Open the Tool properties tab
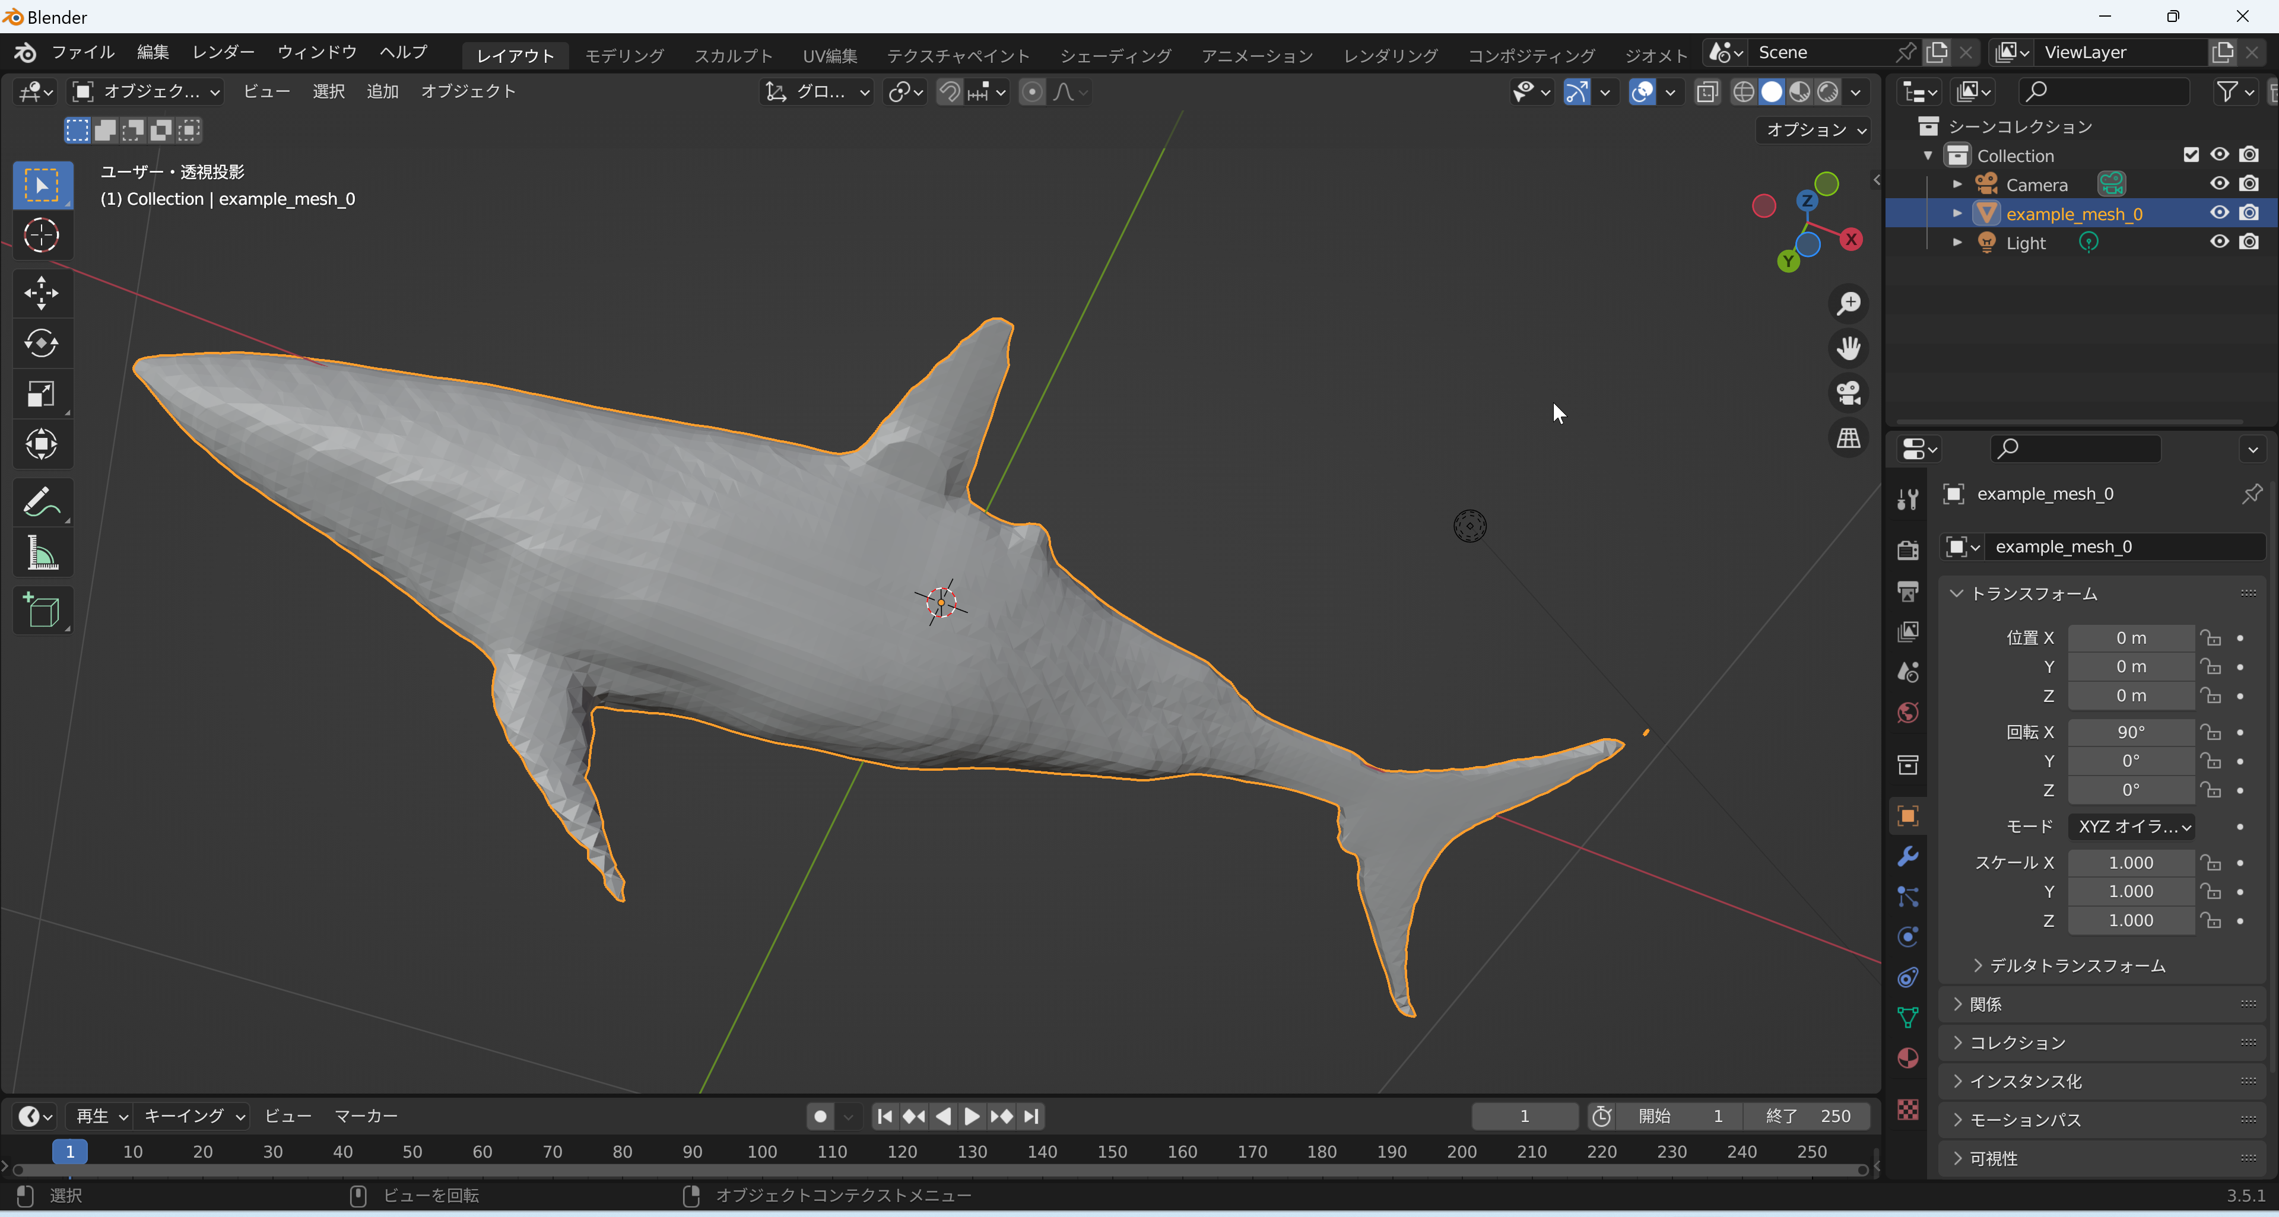The image size is (2279, 1217). [1908, 499]
